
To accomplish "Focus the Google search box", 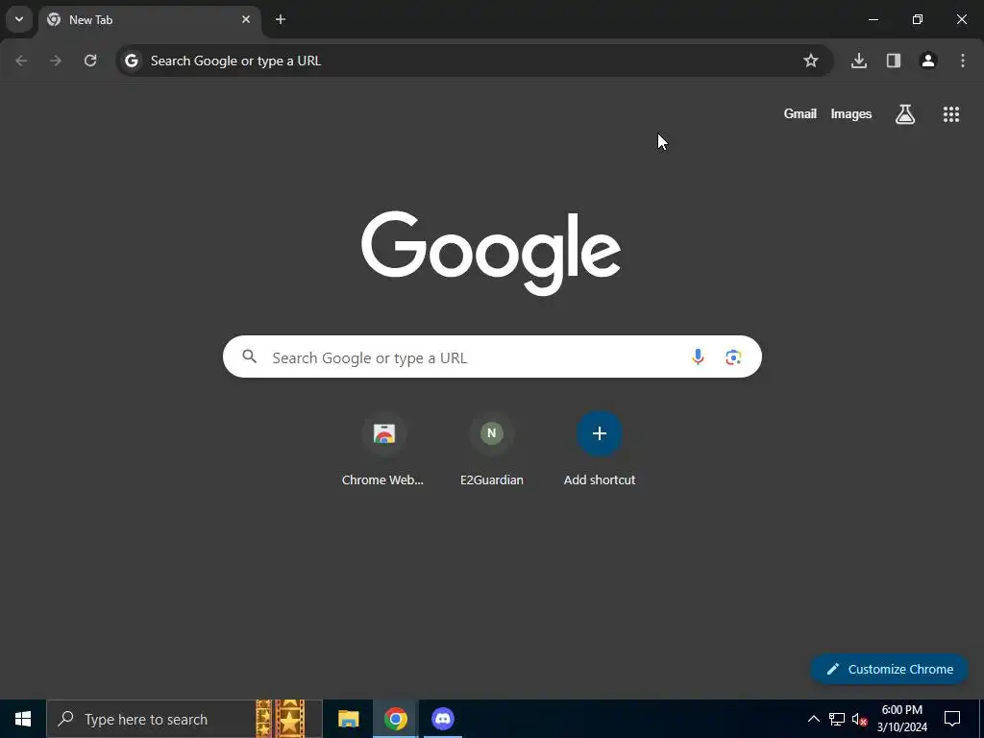I will [492, 357].
